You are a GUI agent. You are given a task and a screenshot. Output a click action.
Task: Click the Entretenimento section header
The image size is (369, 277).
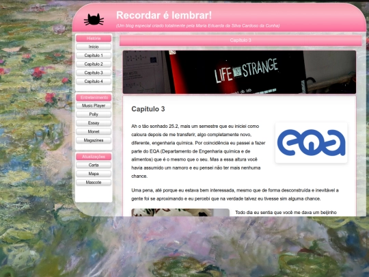coord(94,97)
